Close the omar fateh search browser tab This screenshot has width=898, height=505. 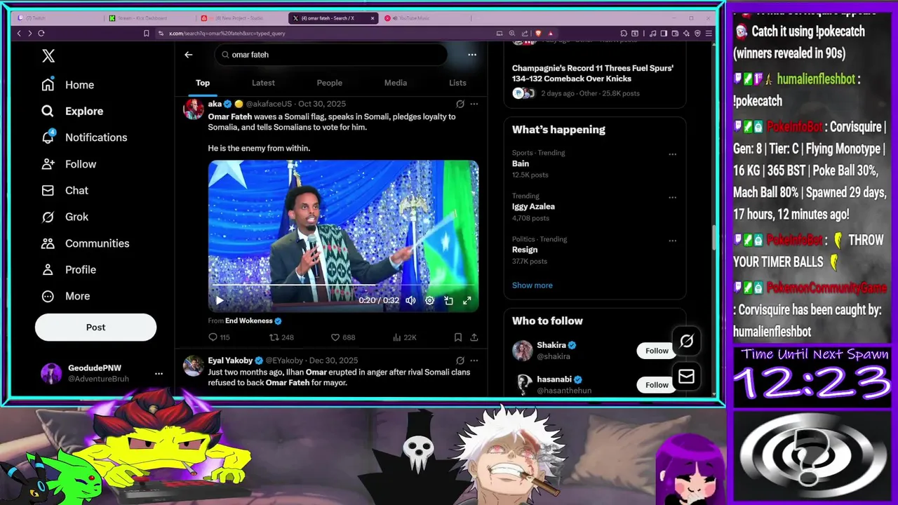tap(373, 18)
